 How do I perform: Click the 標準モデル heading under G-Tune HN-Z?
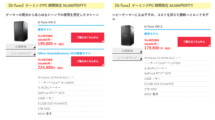[x=45, y=29]
